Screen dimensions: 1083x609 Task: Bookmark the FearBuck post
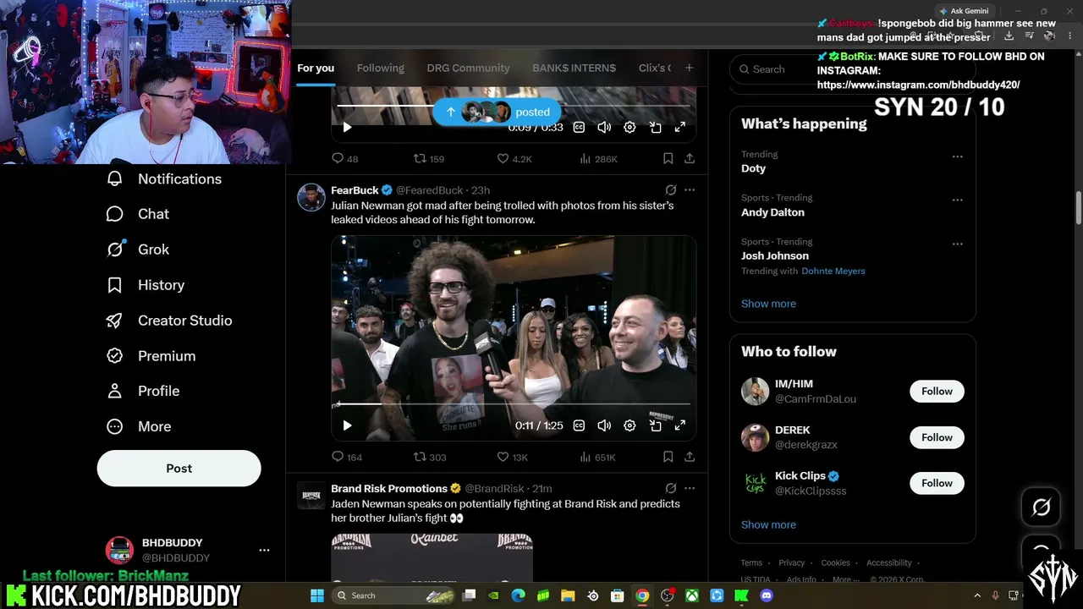coord(668,457)
